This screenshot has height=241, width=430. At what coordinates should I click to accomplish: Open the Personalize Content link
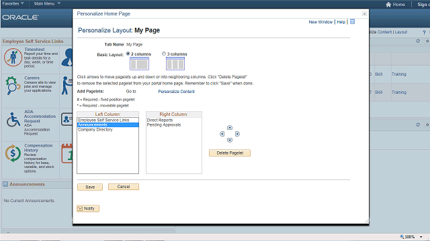[x=176, y=92]
